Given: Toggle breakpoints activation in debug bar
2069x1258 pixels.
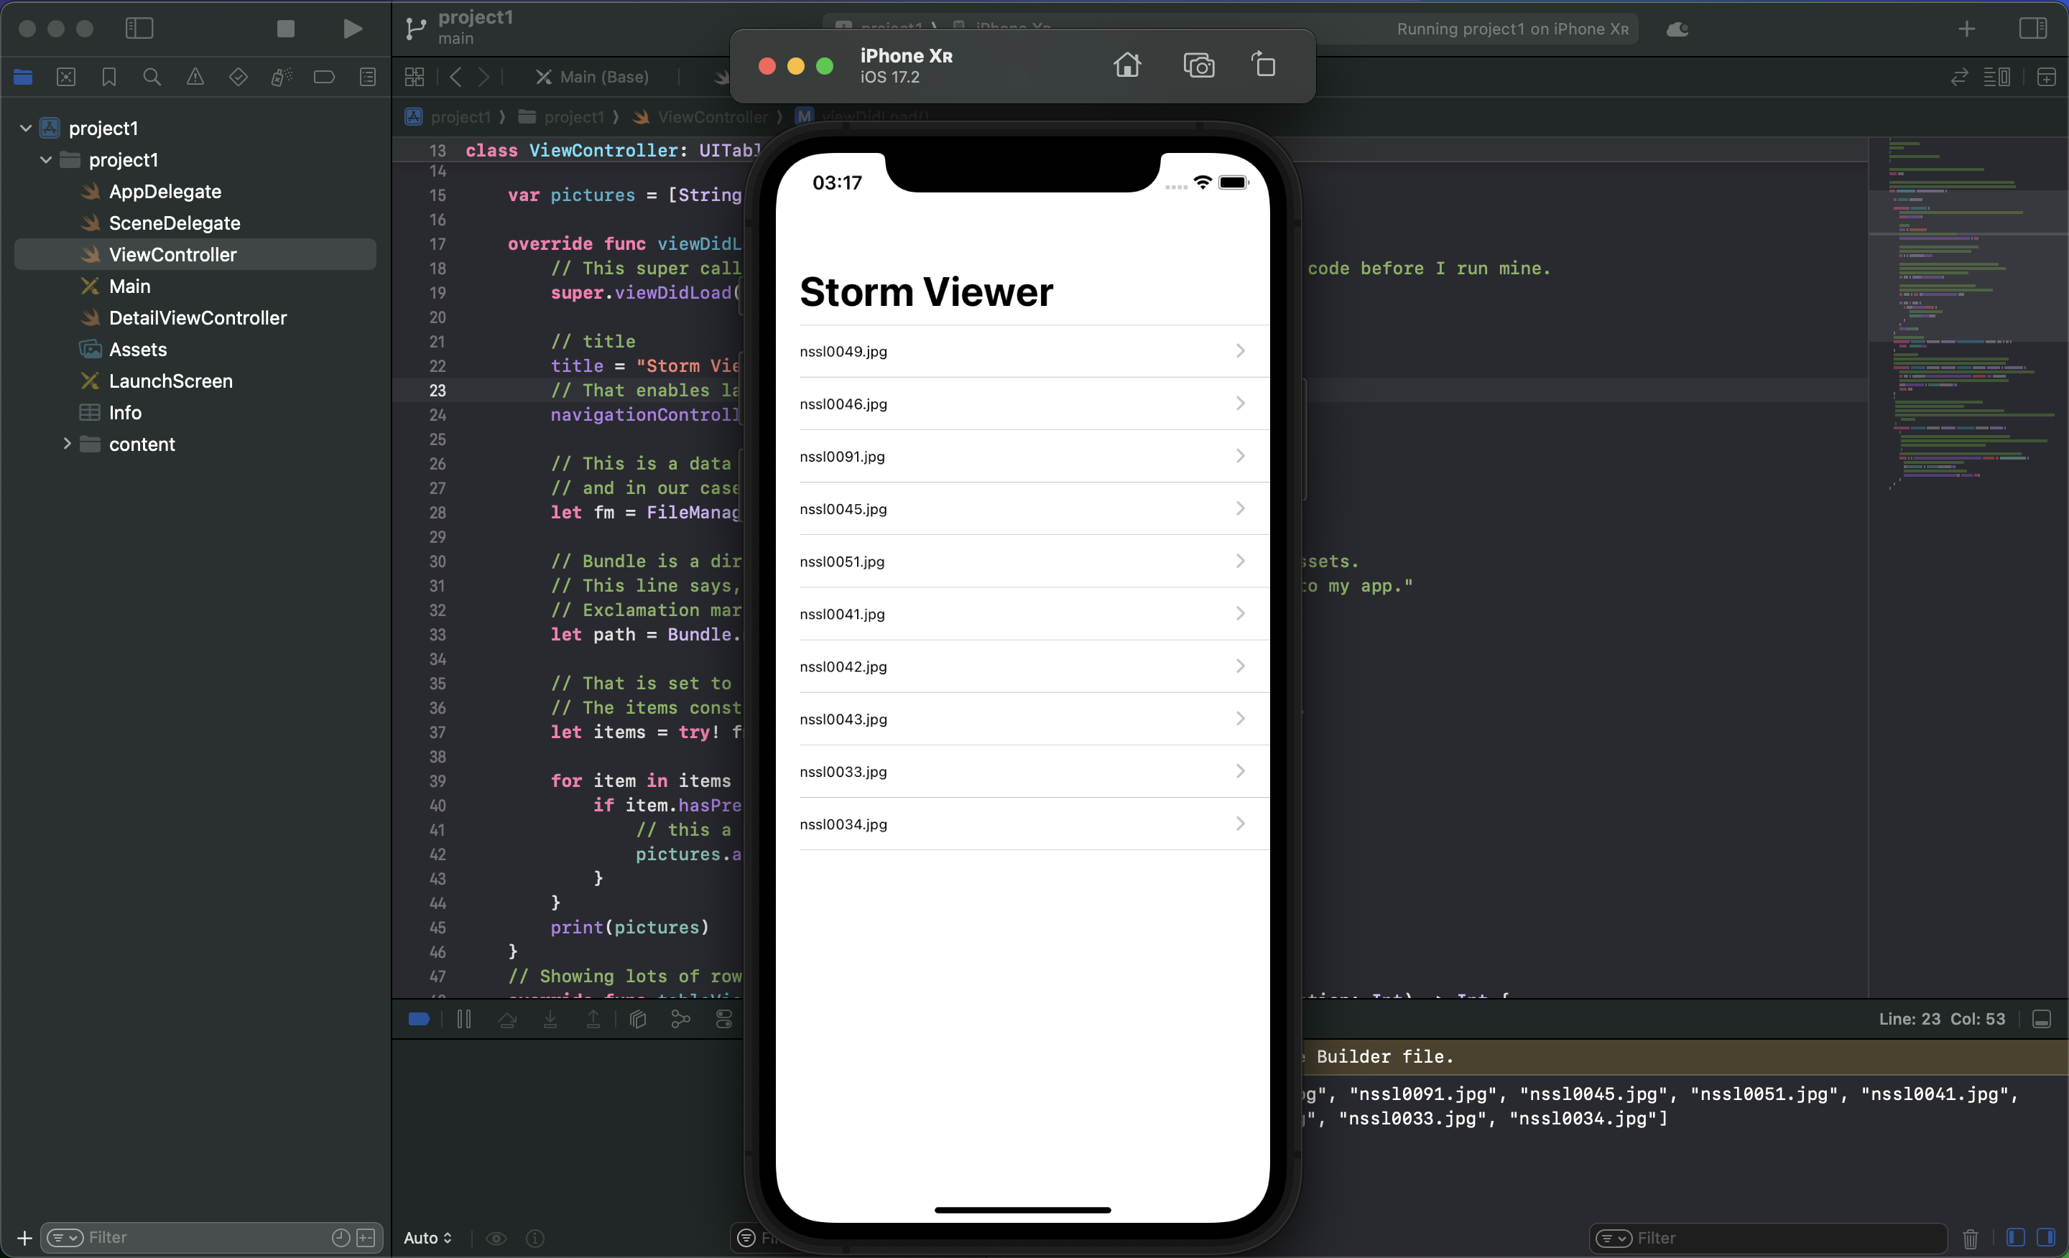Looking at the screenshot, I should [419, 1019].
